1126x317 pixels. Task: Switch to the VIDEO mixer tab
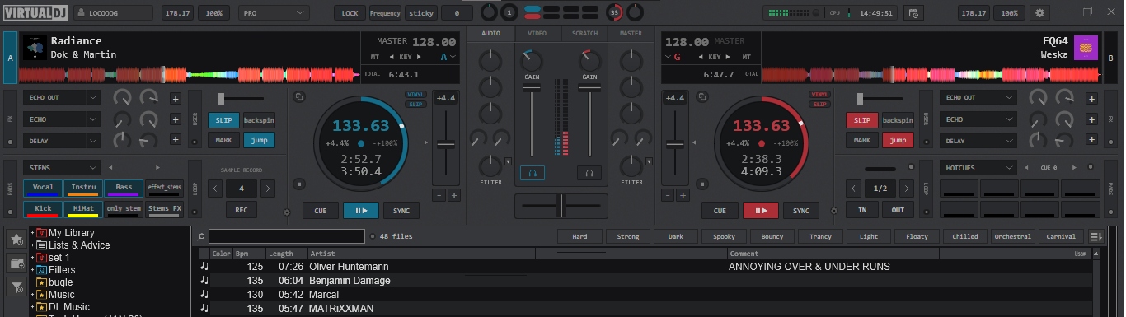tap(537, 34)
